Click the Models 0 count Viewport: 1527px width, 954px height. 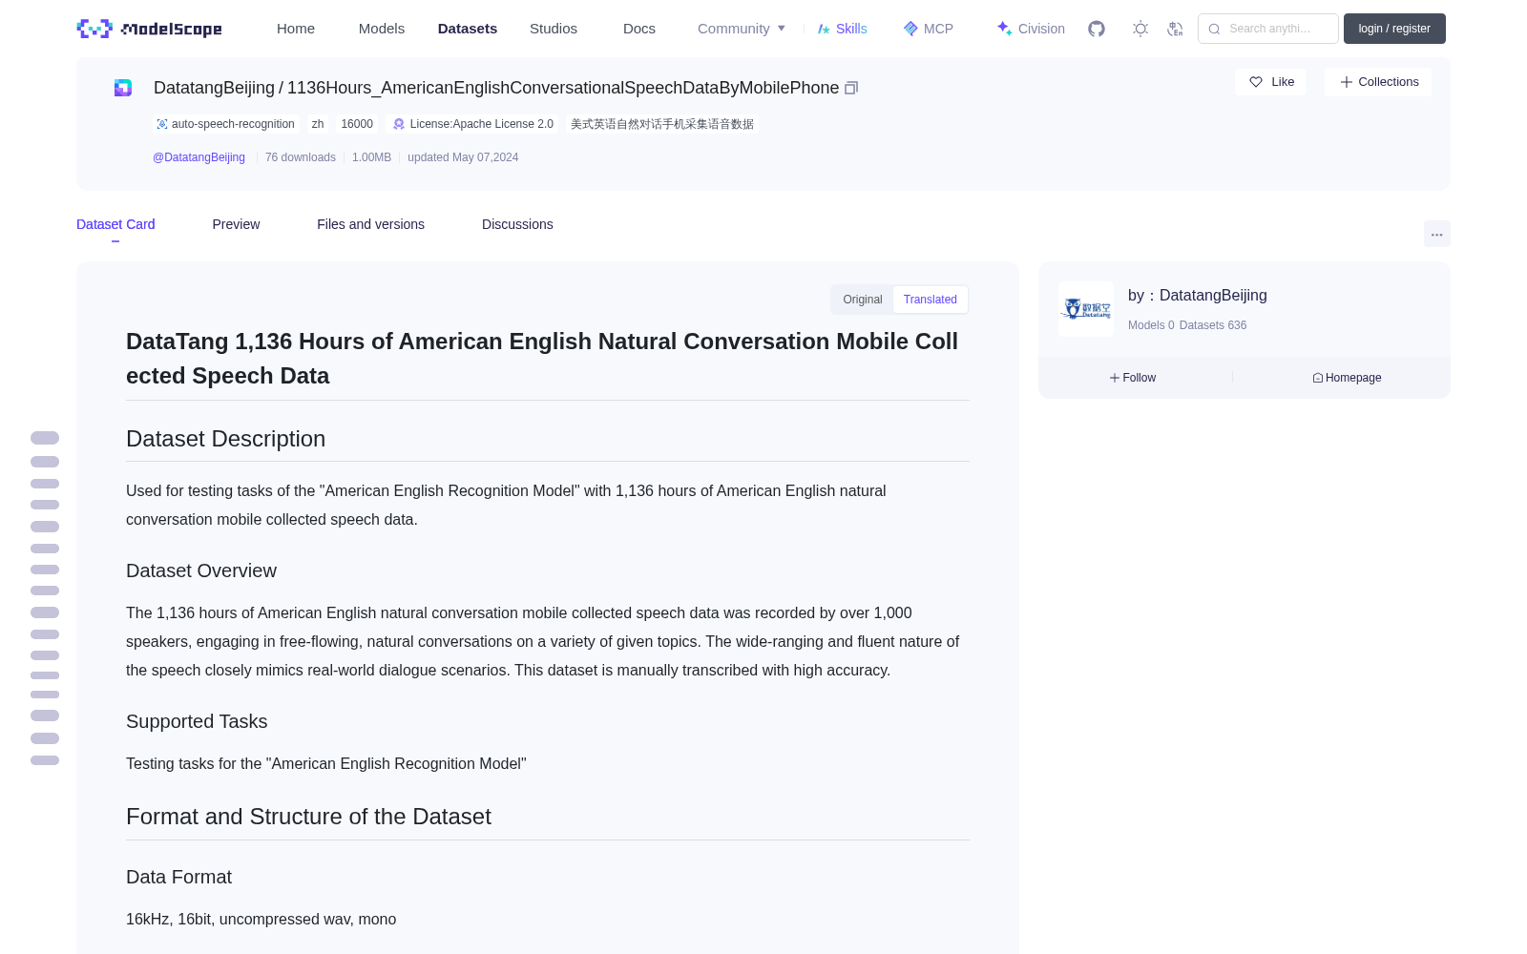pos(1151,325)
